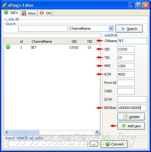The width and height of the screenshot is (151, 152).
Task: Sort table by the SID column header
Action: pyautogui.click(x=74, y=41)
